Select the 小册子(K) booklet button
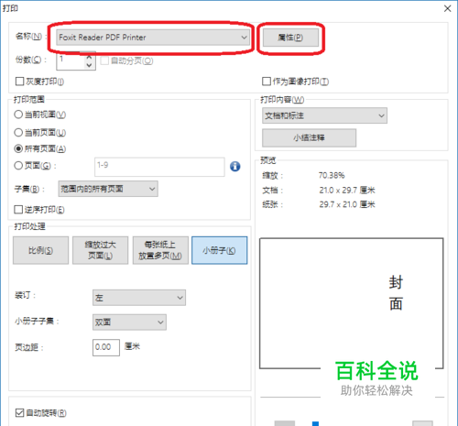458x426 pixels. click(x=220, y=250)
